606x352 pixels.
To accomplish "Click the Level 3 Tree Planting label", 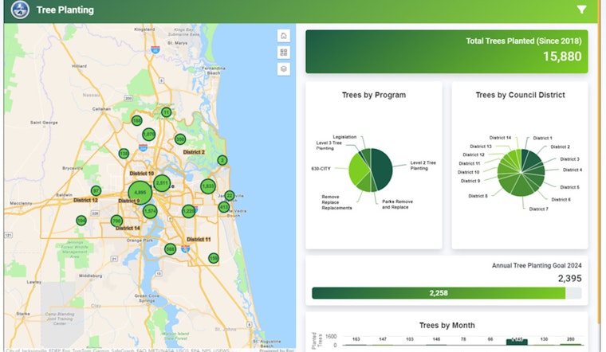I will pos(329,146).
